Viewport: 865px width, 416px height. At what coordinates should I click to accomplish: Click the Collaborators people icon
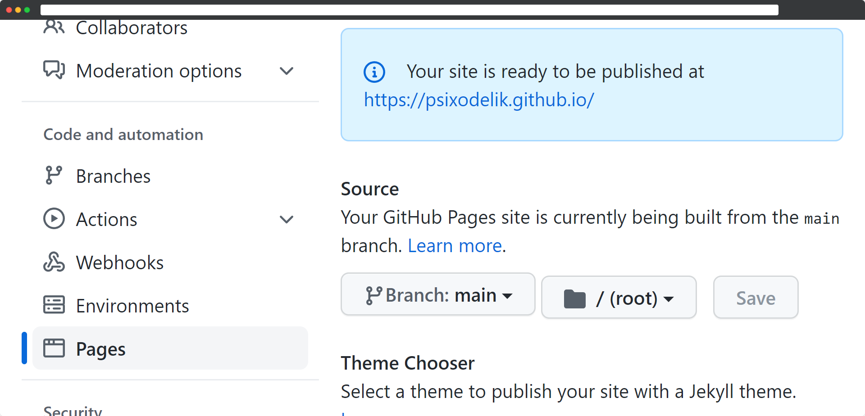(x=54, y=27)
